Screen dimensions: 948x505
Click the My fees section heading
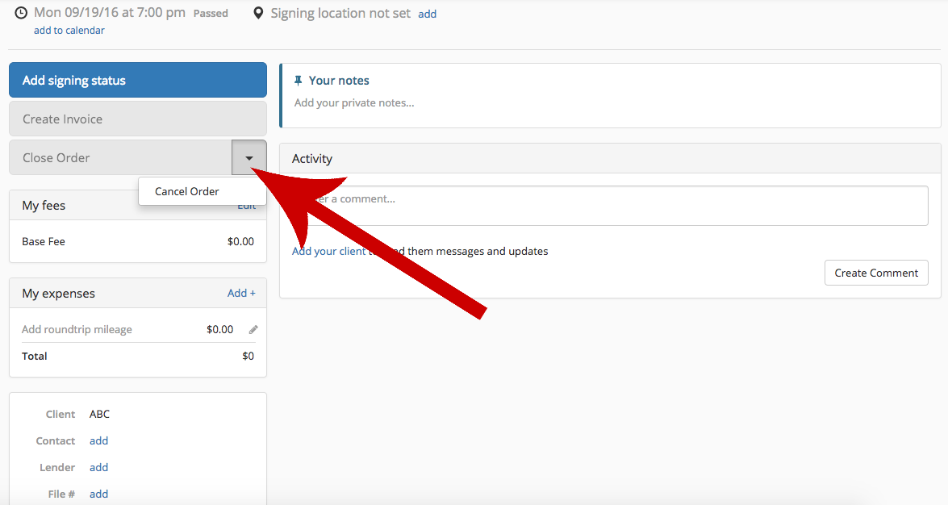44,206
